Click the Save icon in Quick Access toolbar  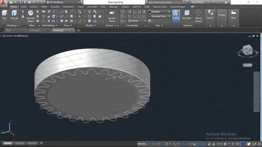20,2
